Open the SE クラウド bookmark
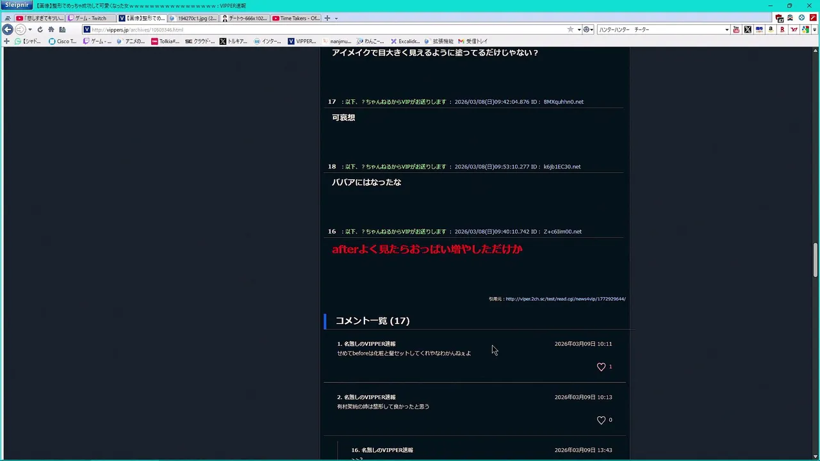 click(x=200, y=41)
